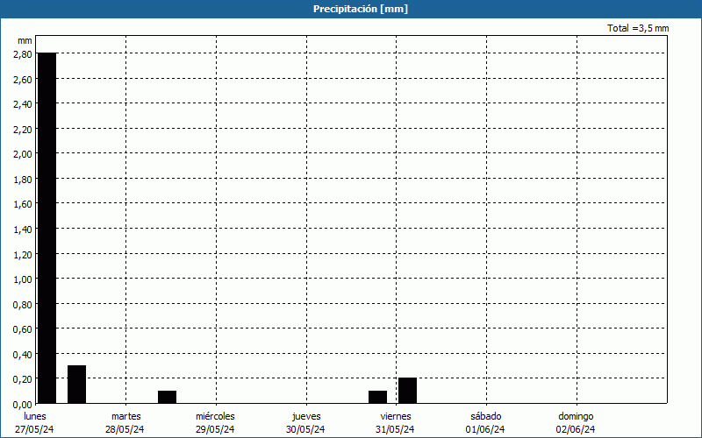
Task: Click the 1,00 y-axis value
Action: (24, 279)
